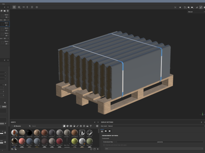Open the Material viewport mode dropdown
This screenshot has width=205, height=153.
point(196,12)
